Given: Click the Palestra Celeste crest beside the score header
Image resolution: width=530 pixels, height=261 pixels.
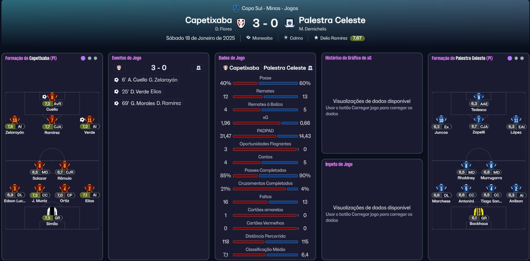Looking at the screenshot, I should click(290, 23).
